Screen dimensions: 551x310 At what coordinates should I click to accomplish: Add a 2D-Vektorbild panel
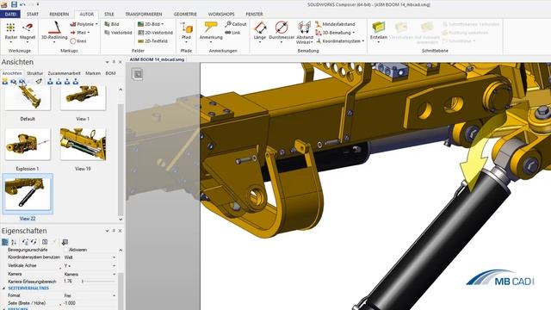(x=155, y=33)
